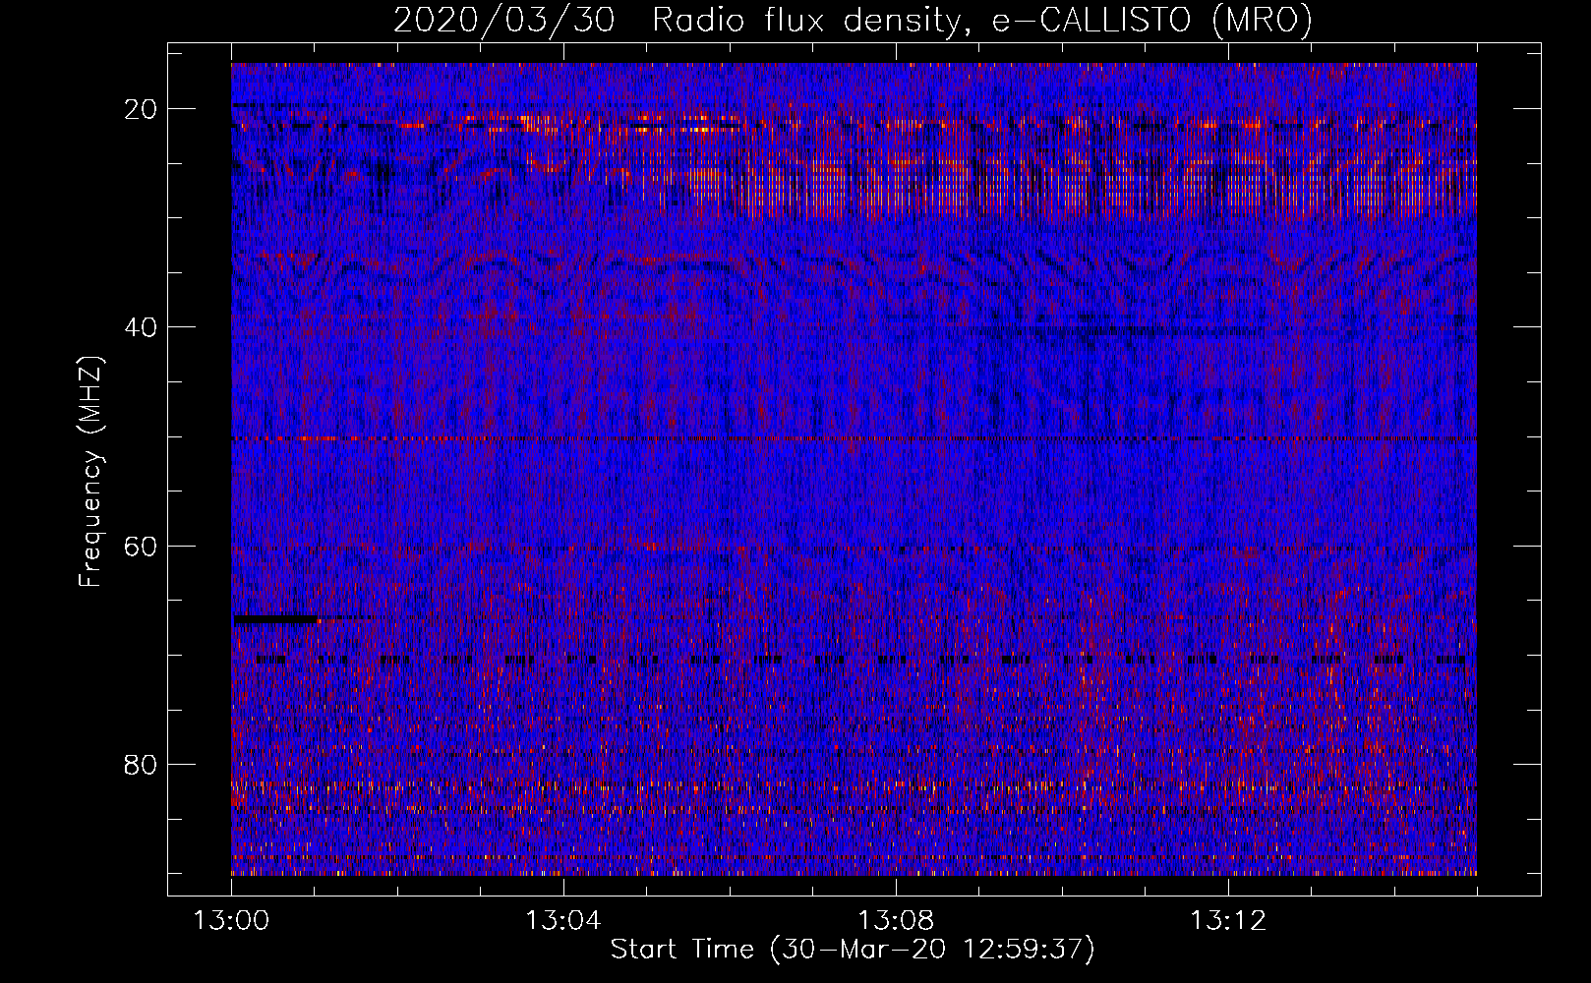Viewport: 1591px width, 983px height.
Task: Click the horizontal interference line at 50 MHz
Action: tap(854, 438)
